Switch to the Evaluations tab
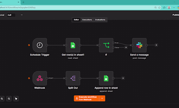The height and width of the screenshot is (108, 179). 100,20
